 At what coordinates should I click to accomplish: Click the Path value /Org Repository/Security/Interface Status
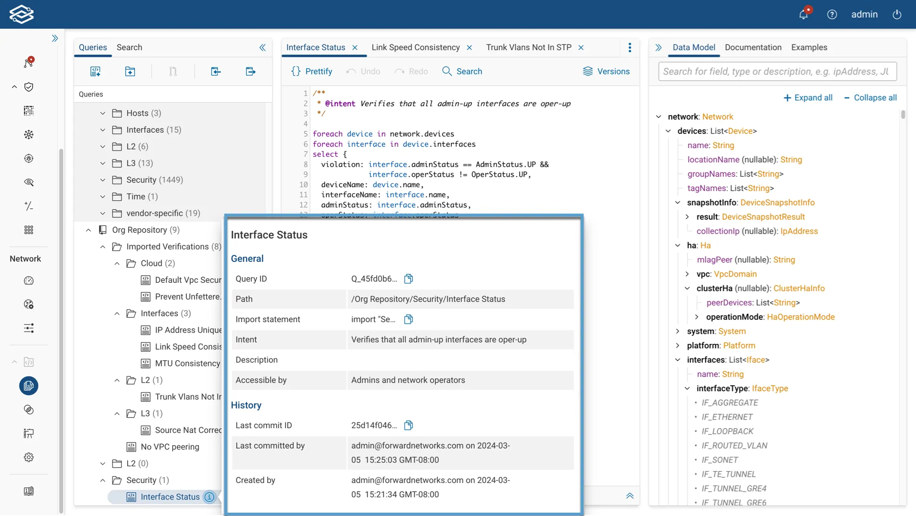tap(428, 299)
